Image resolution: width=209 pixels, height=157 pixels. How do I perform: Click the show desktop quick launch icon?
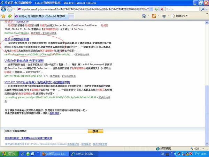[33, 154]
